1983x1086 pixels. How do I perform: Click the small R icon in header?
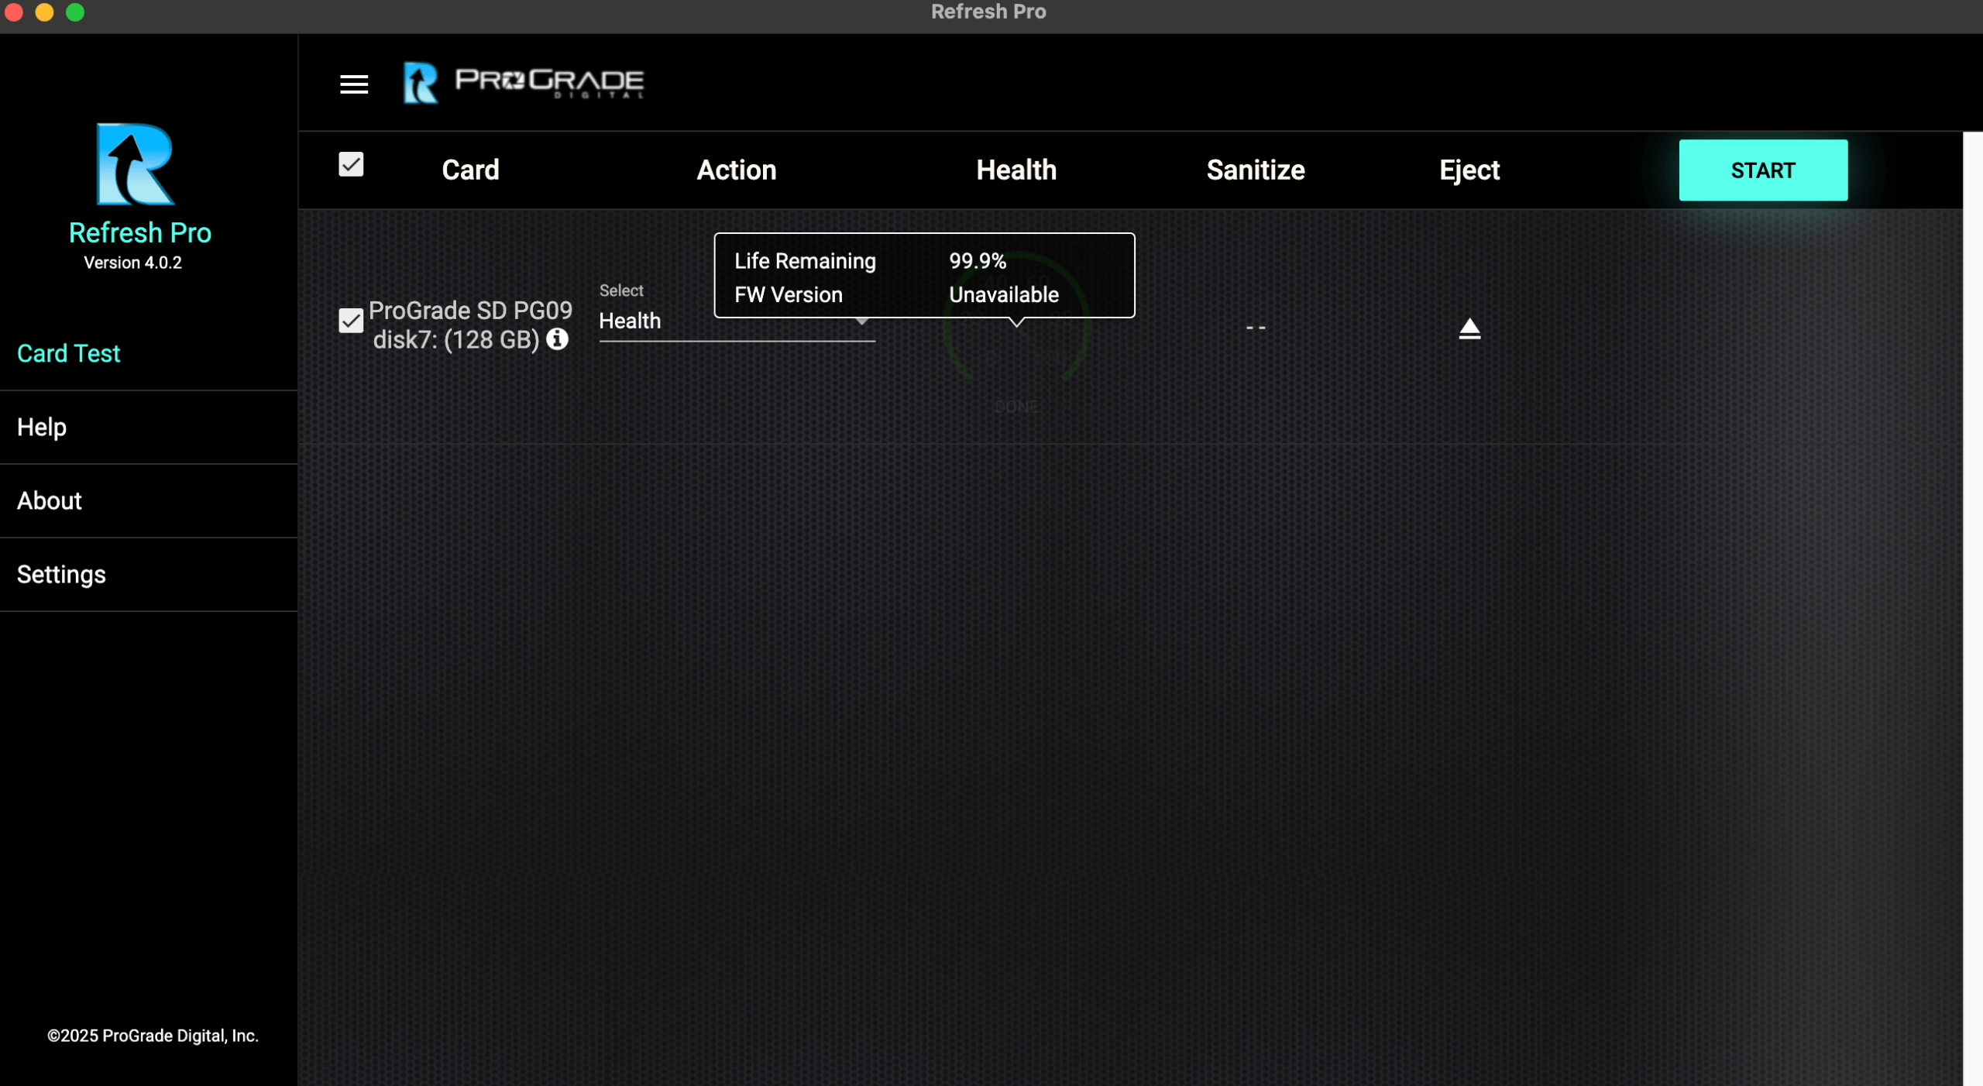coord(421,83)
